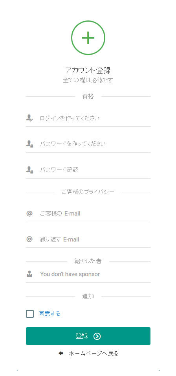Focus the パスワードを作ってください input field
The height and width of the screenshot is (376, 176).
coord(95,144)
